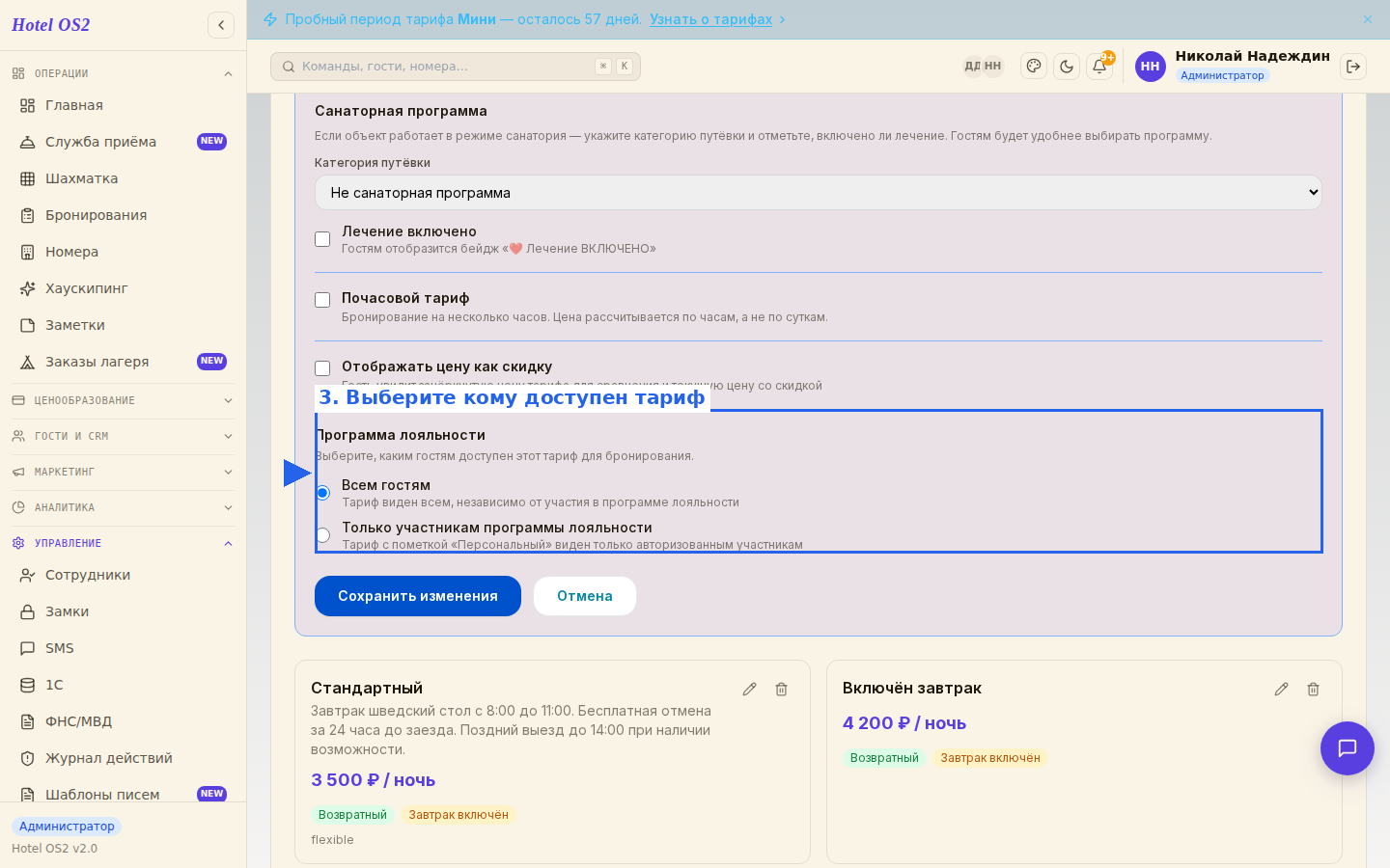
Task: Open the theme palette icon
Action: pos(1034,67)
